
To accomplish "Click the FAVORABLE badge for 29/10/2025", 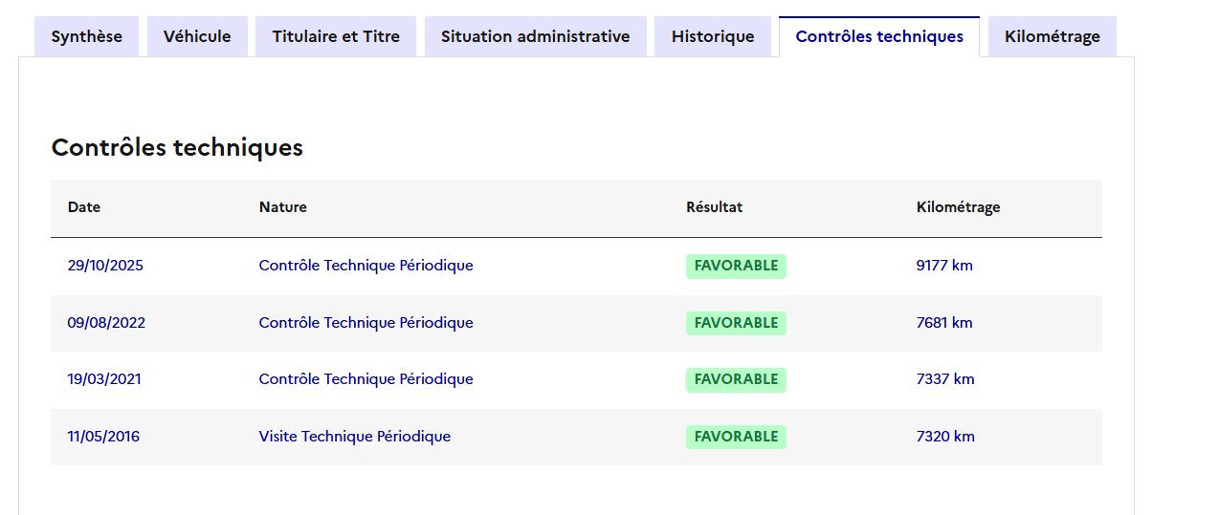I will coord(736,266).
